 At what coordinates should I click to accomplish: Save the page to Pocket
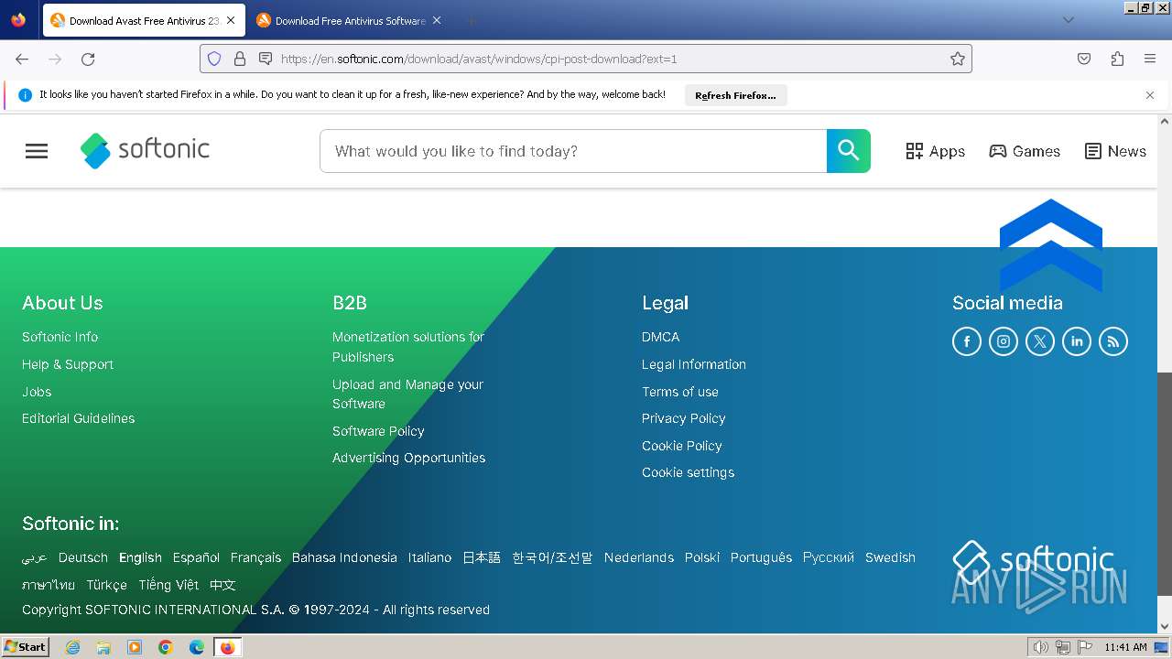(x=1084, y=59)
